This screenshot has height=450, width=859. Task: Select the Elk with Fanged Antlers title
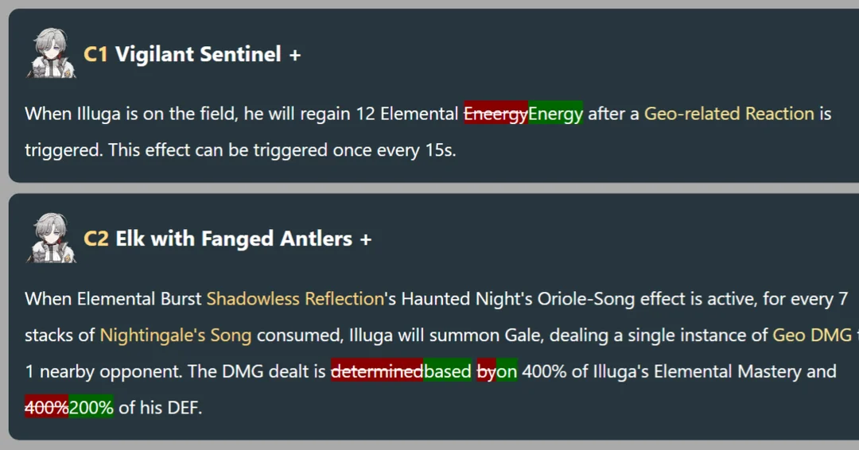(234, 239)
